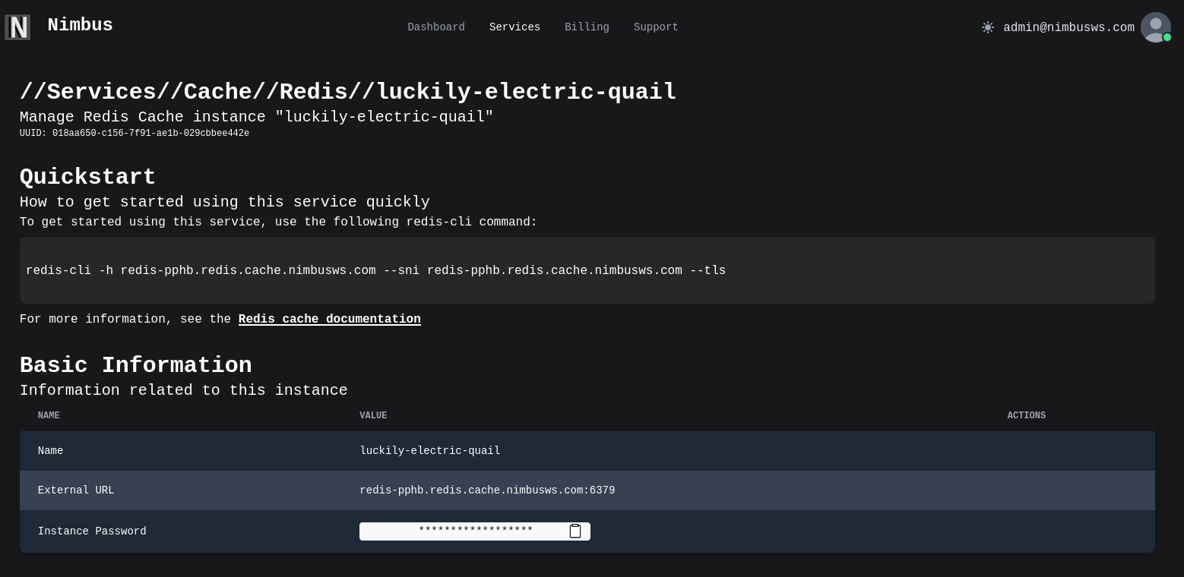Image resolution: width=1184 pixels, height=577 pixels.
Task: Click the VALUE column header
Action: click(373, 416)
